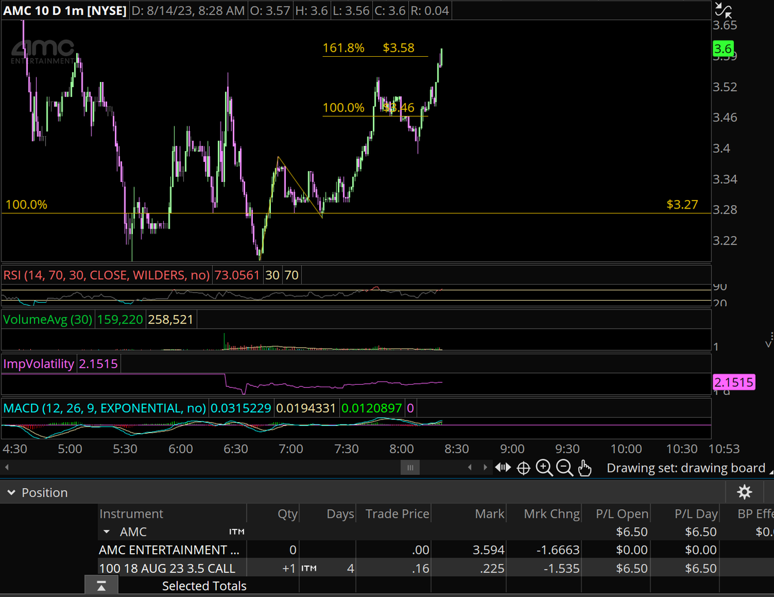This screenshot has height=597, width=774.
Task: Click the 100.0% label on $3.27 line
Action: coord(26,205)
